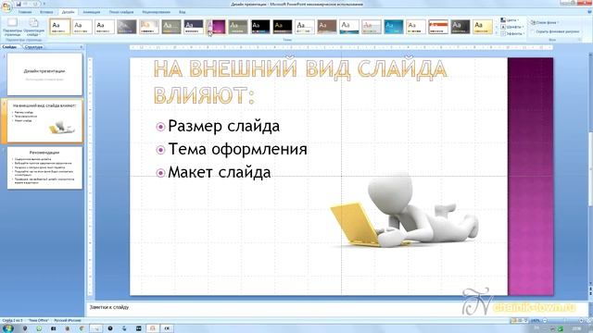Open the Эффекты theme effects dropdown

[512, 33]
